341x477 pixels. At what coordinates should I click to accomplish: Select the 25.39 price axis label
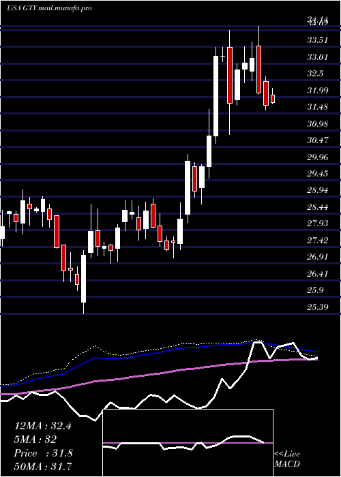318,307
